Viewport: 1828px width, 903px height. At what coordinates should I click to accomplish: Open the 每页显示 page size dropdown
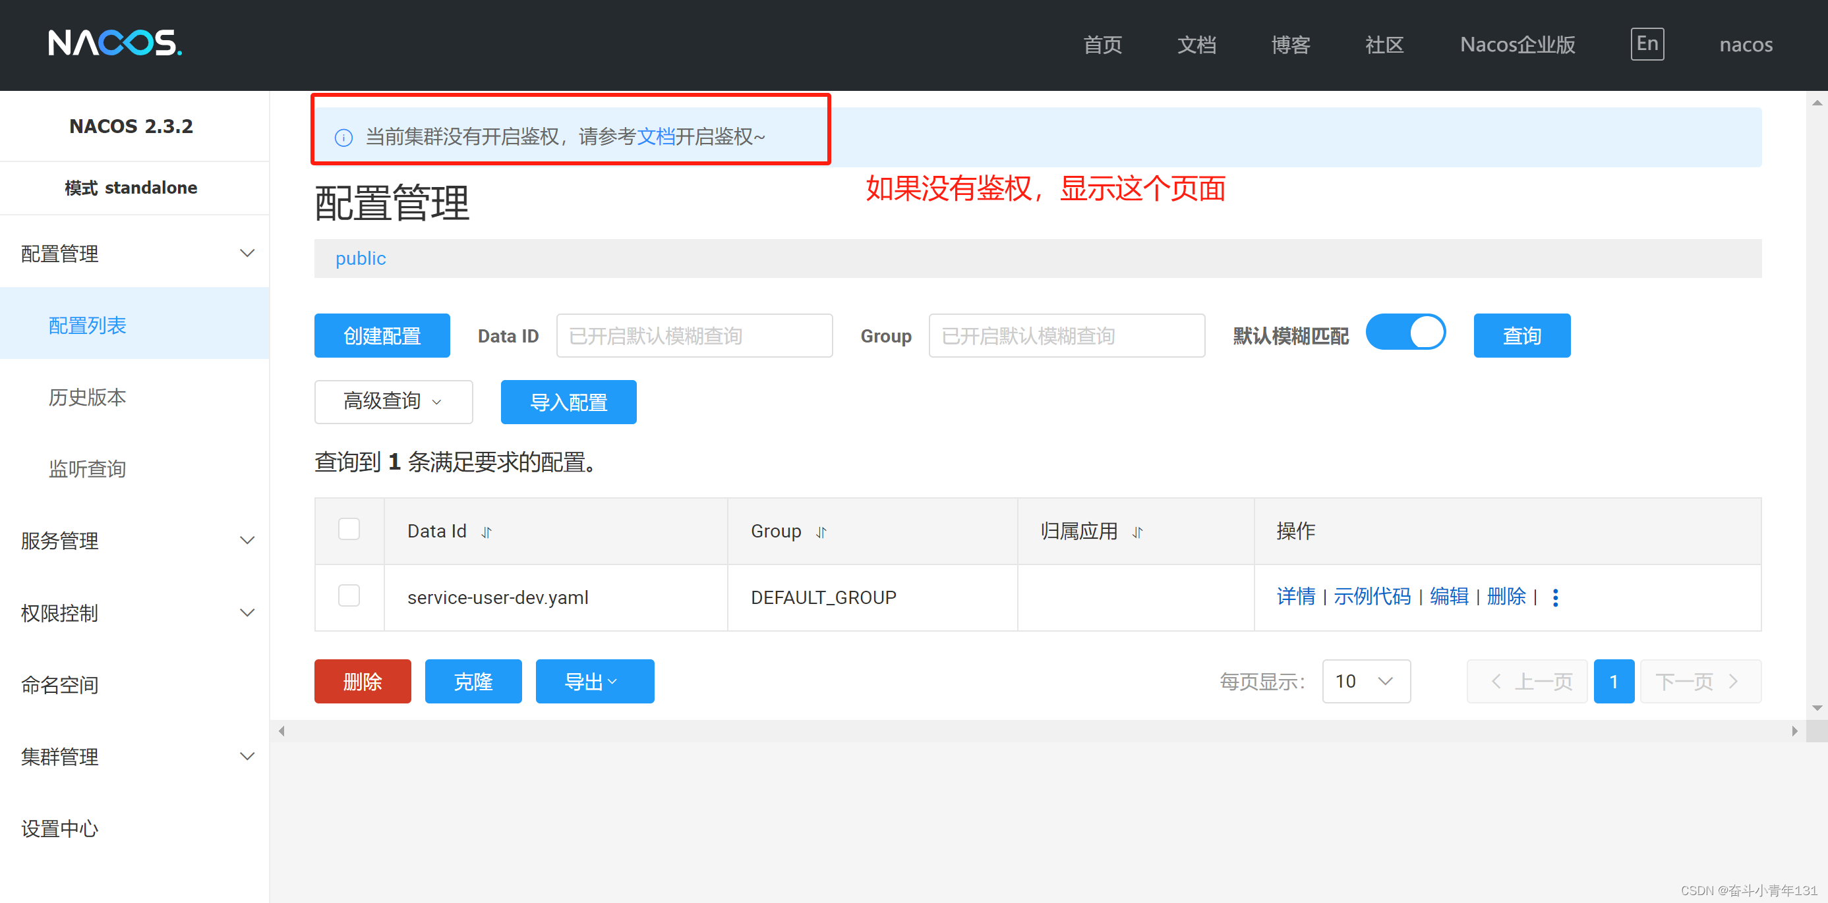point(1365,681)
